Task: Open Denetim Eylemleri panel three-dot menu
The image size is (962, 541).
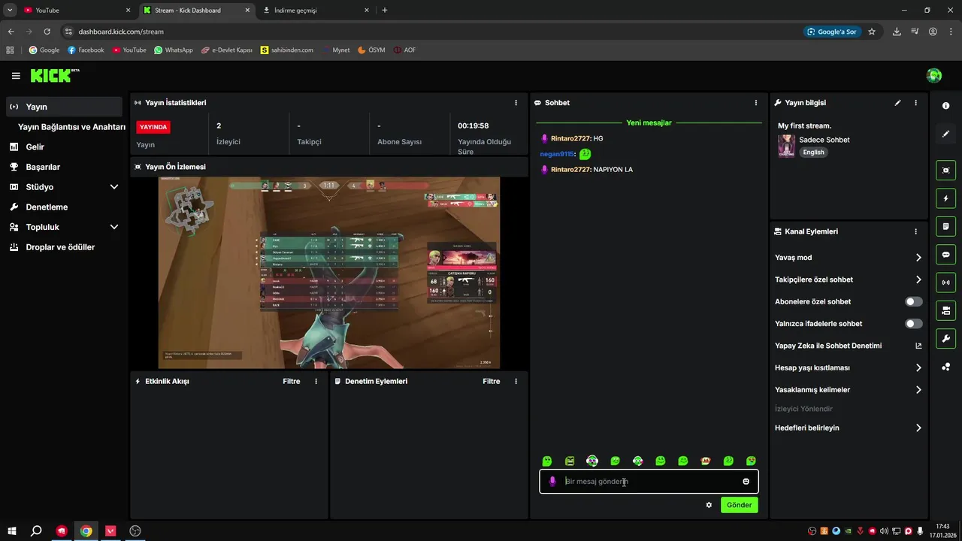Action: pos(516,382)
